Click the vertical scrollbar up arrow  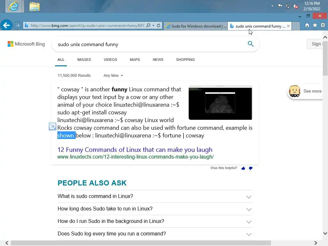325,37
